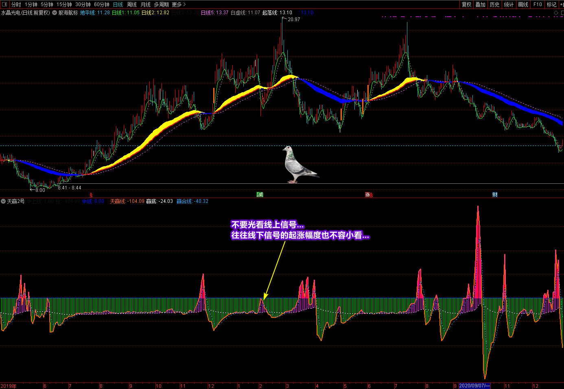Click the diamond icon in chart corner
This screenshot has height=389, width=564.
(x=556, y=13)
